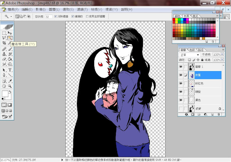Add layer mask in Layers panel
231x162 pixels.
pyautogui.click(x=192, y=114)
